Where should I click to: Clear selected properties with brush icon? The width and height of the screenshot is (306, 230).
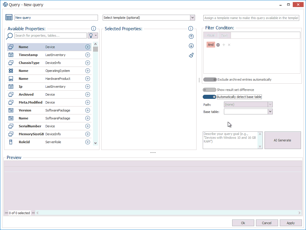tap(191, 55)
